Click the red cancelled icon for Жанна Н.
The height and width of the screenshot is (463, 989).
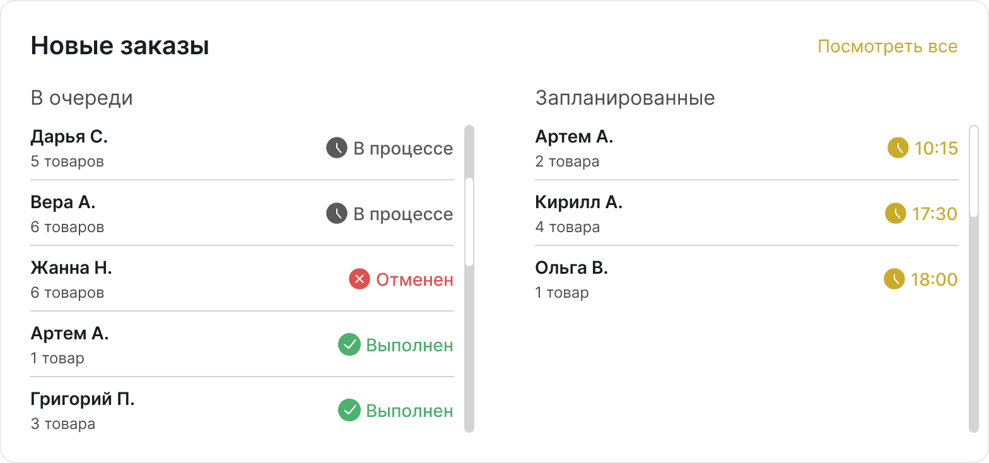point(360,279)
